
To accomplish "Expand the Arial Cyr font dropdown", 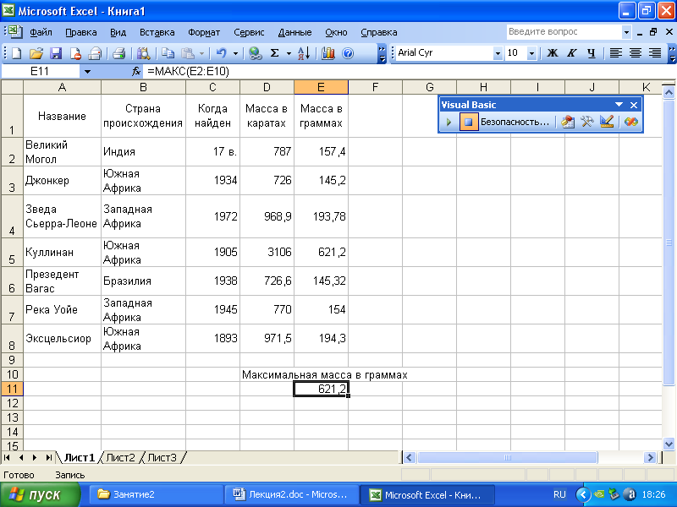I will click(498, 53).
